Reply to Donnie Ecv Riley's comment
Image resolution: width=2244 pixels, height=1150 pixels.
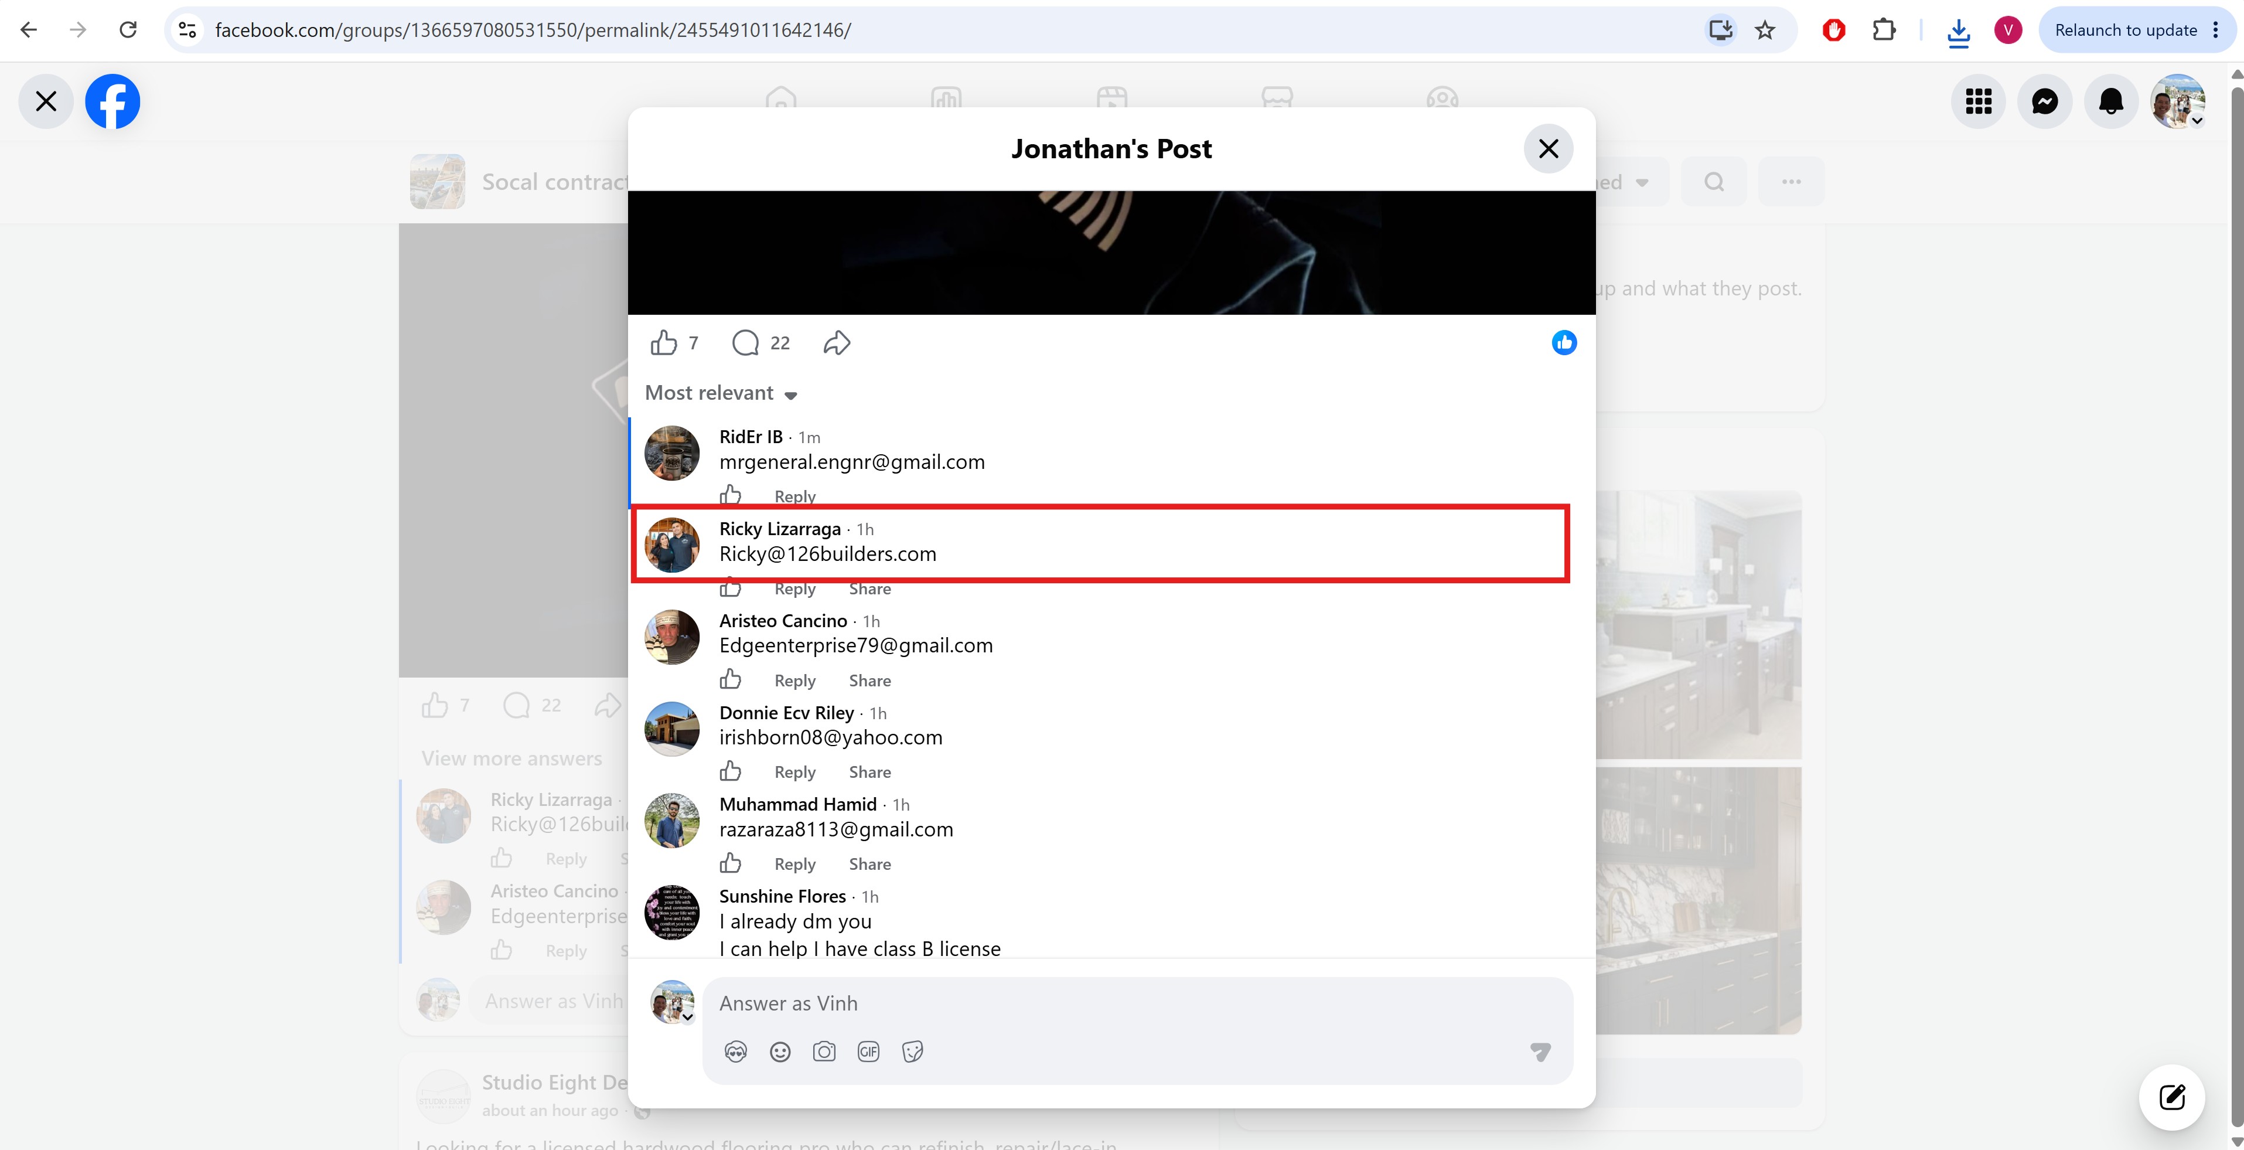[795, 772]
